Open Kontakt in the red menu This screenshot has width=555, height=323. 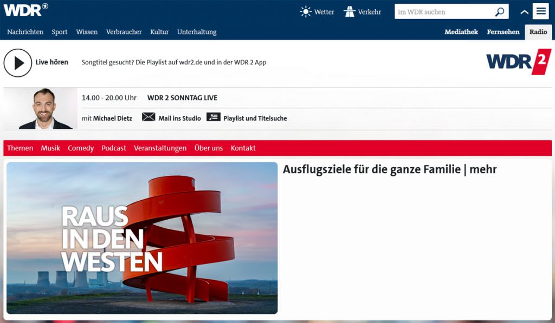click(x=243, y=148)
